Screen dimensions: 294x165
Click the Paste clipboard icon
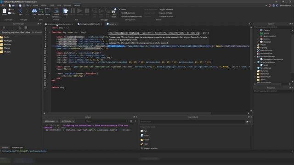4,11
